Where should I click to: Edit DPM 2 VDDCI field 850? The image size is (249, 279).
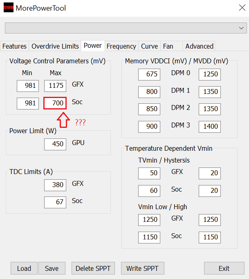click(149, 109)
